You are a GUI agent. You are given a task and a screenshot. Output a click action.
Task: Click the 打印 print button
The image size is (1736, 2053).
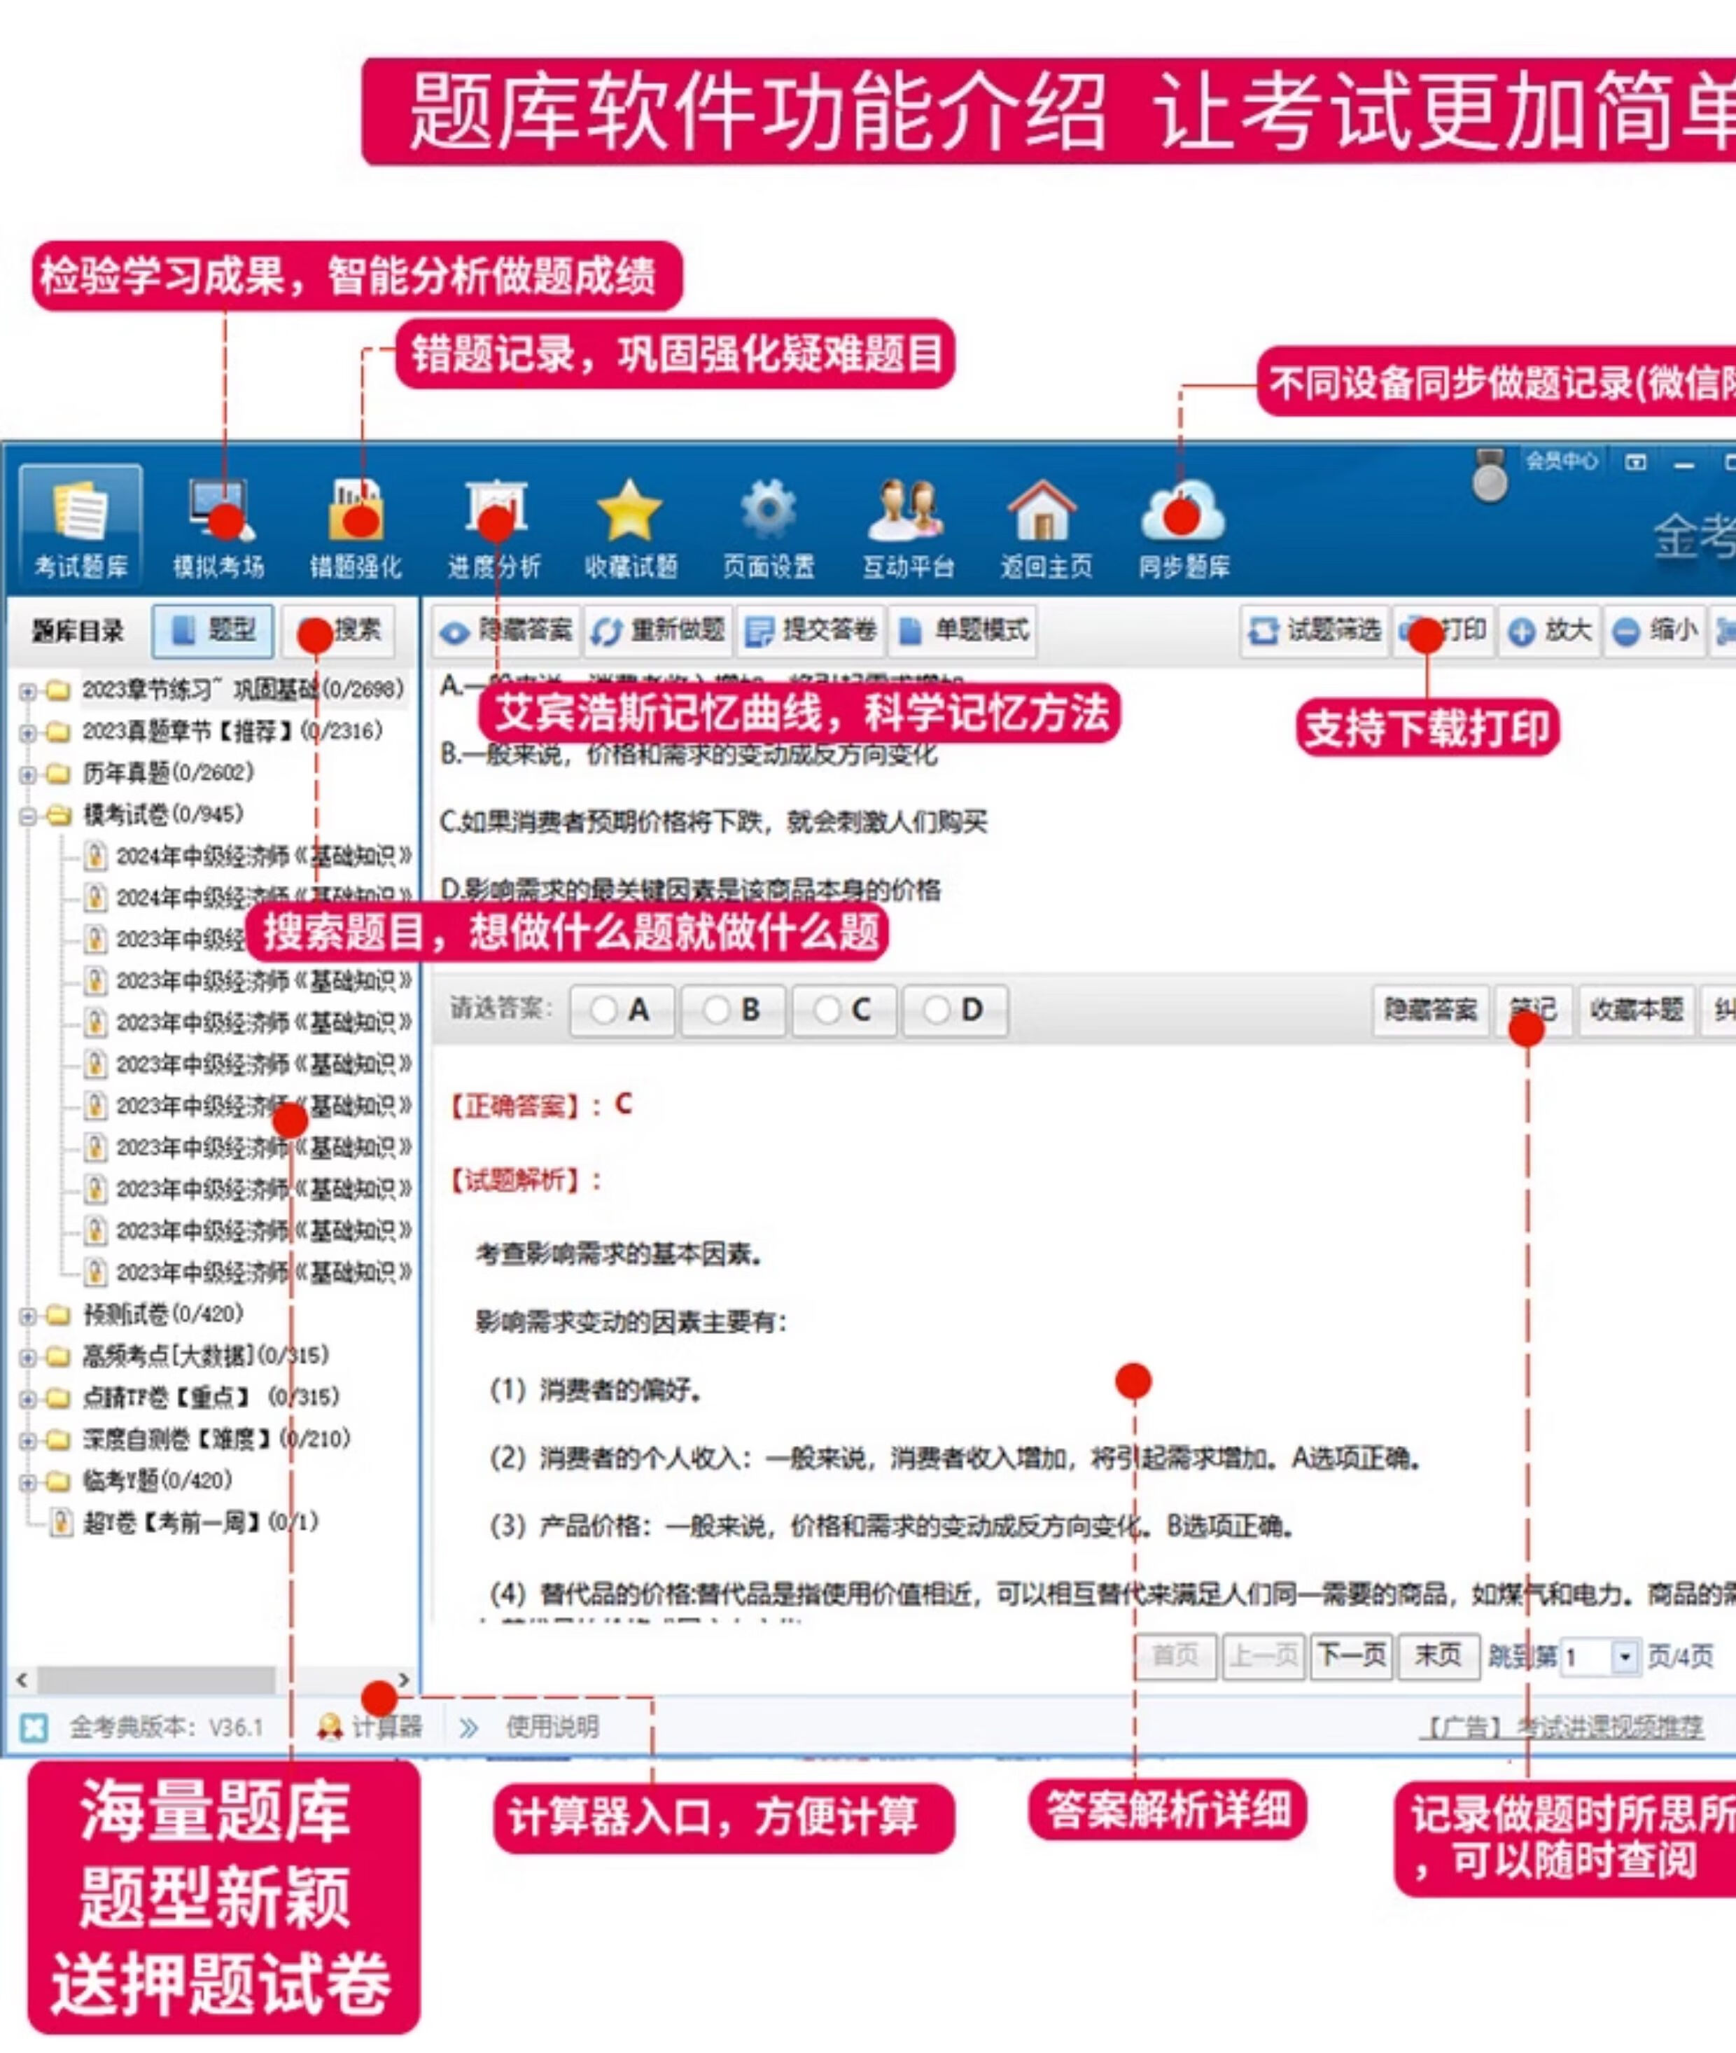tap(1443, 630)
